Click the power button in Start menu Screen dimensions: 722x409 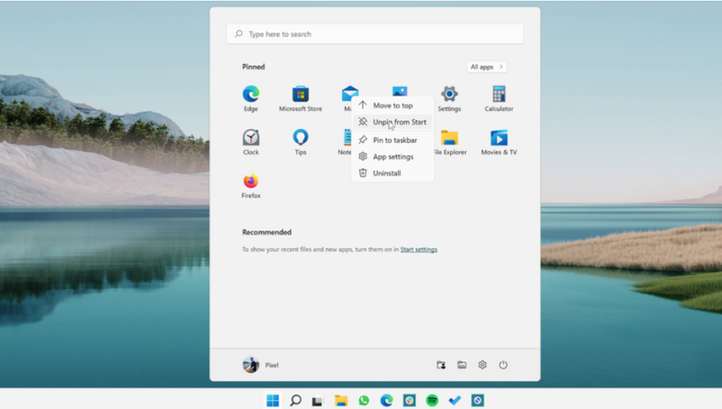click(x=503, y=365)
